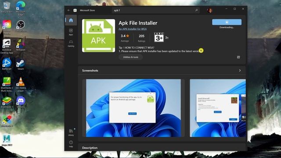Open Steam desktop shortcut
The width and height of the screenshot is (281, 158).
pos(21,64)
